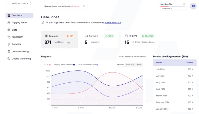Toggle Tagging server requests legend item
The image size is (199, 114).
(x=64, y=64)
